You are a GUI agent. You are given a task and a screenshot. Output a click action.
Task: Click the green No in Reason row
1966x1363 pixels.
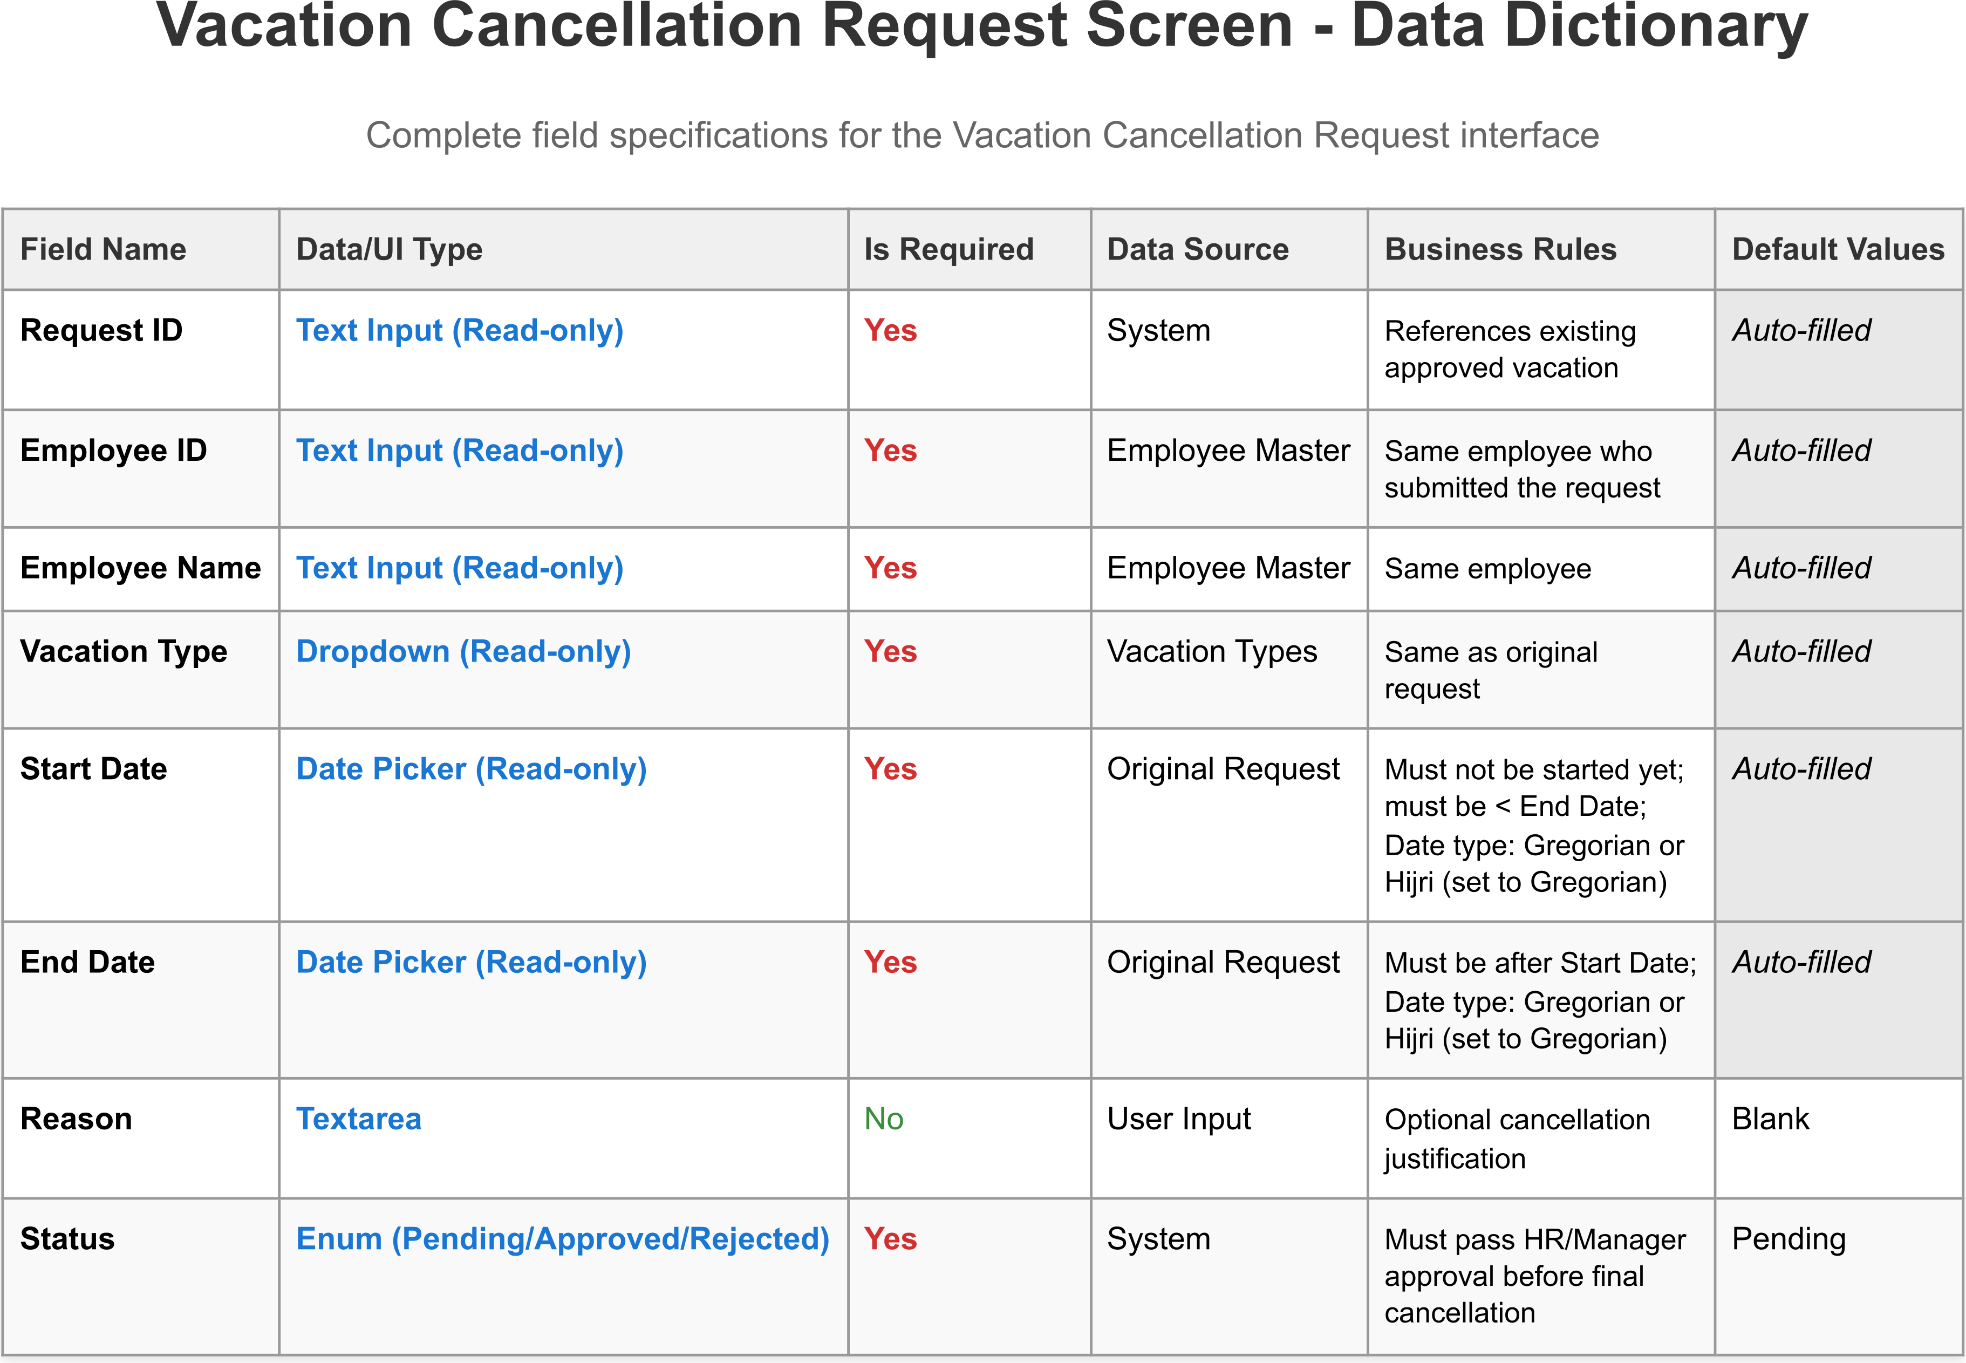pyautogui.click(x=883, y=1120)
